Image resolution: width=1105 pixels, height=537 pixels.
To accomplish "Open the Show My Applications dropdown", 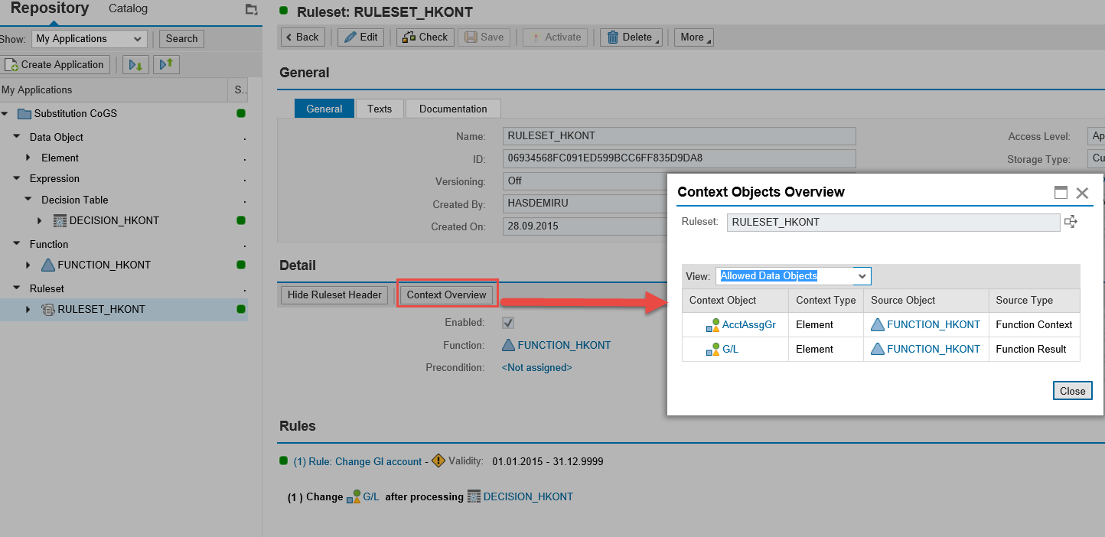I will point(89,39).
